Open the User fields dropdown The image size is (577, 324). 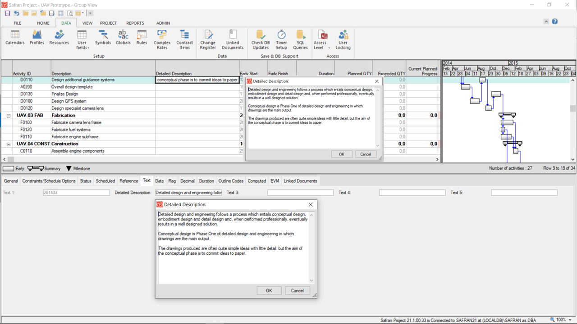(82, 40)
